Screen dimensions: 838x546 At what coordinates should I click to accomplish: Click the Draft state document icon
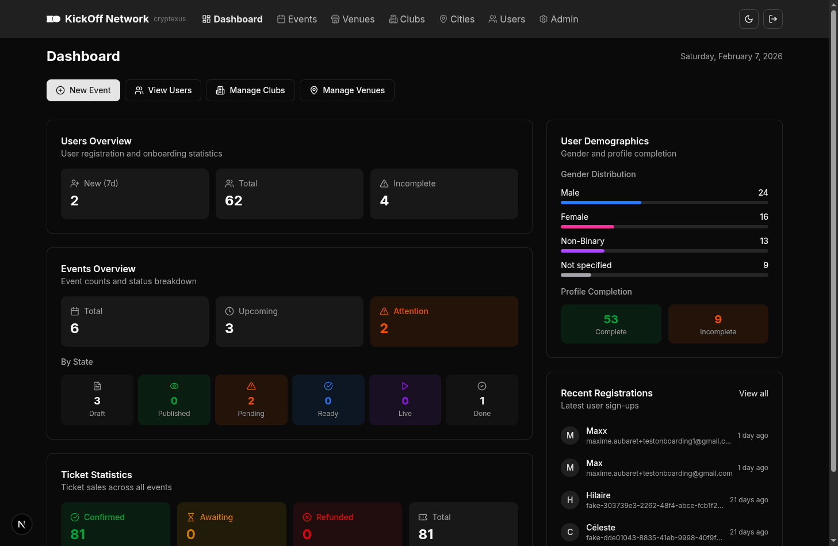[97, 386]
